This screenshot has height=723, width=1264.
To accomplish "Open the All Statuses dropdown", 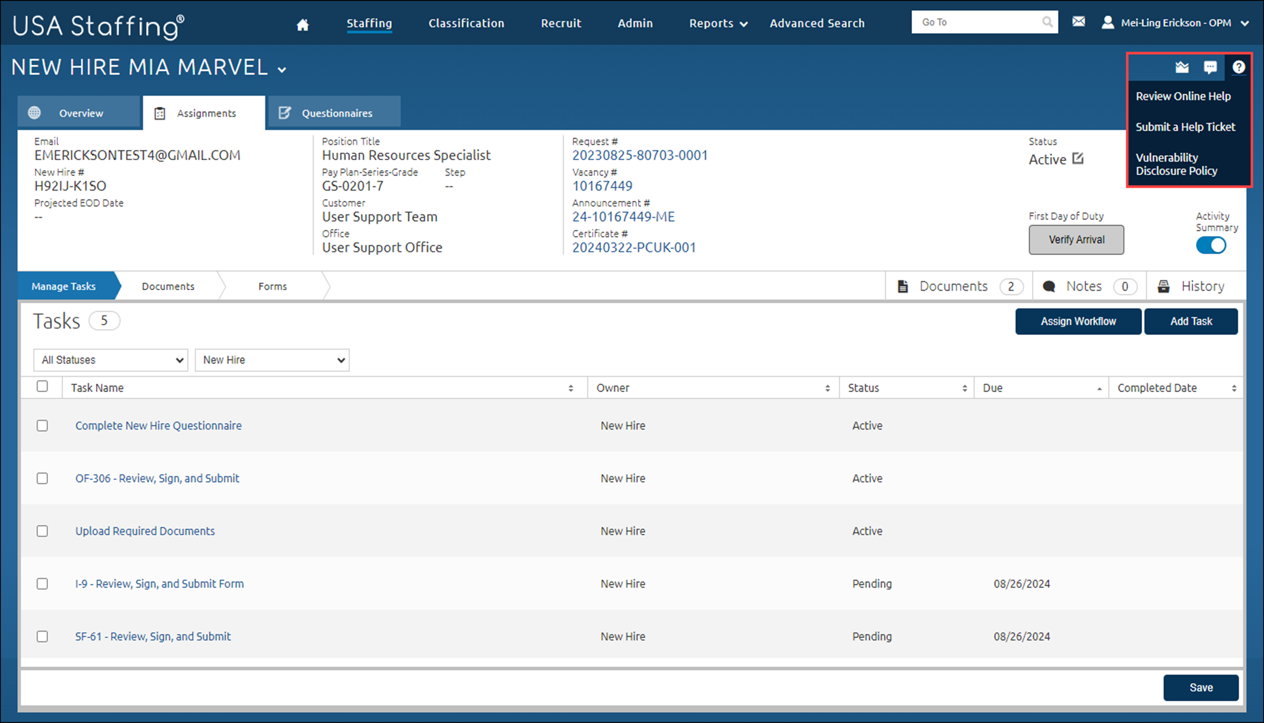I will click(110, 360).
